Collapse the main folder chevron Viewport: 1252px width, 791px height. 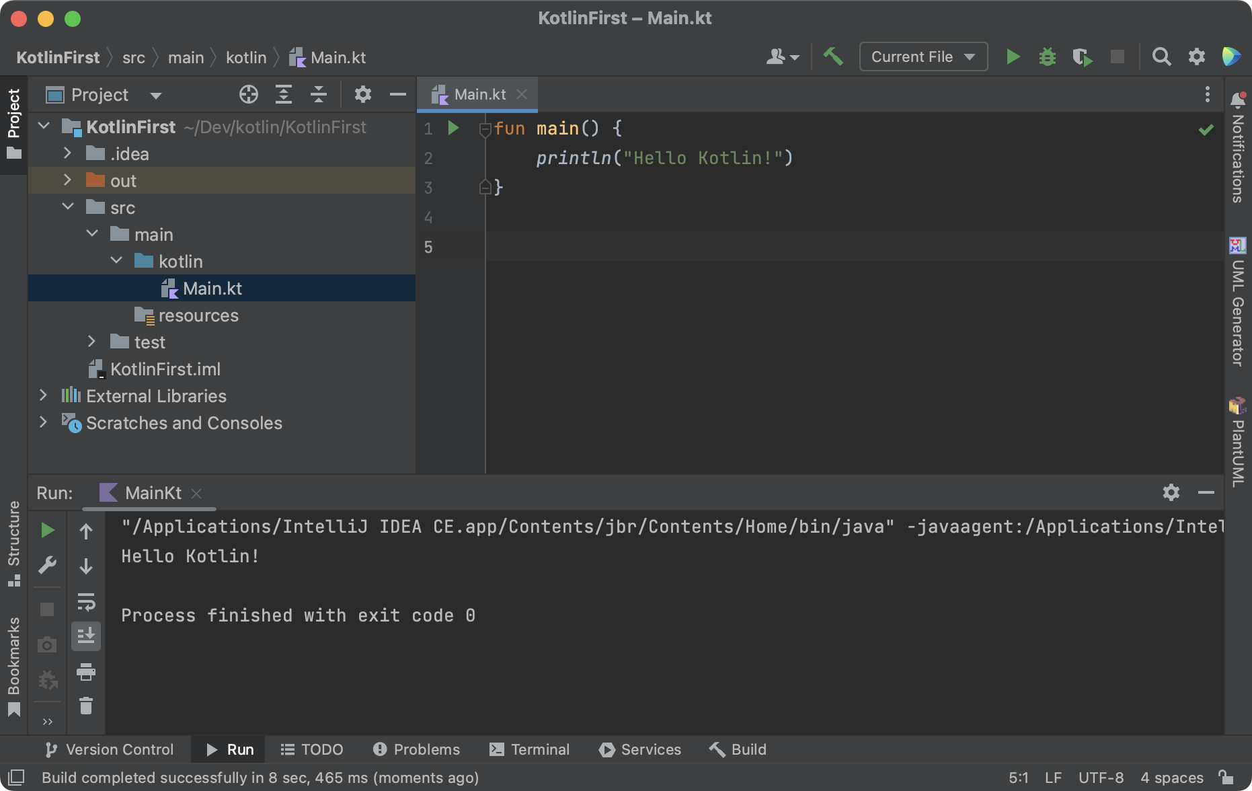92,234
